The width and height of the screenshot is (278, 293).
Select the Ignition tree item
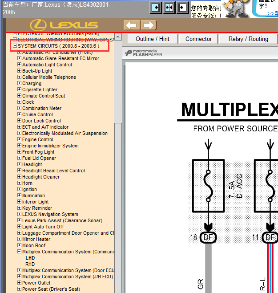pyautogui.click(x=29, y=189)
